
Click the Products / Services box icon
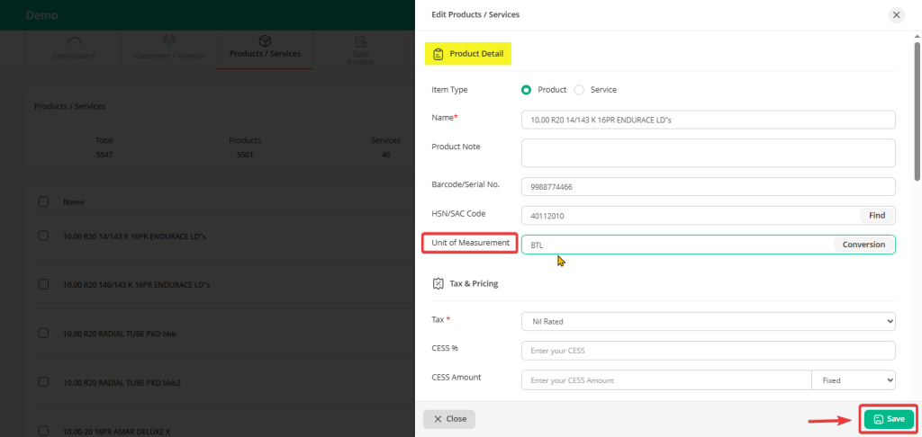[265, 41]
